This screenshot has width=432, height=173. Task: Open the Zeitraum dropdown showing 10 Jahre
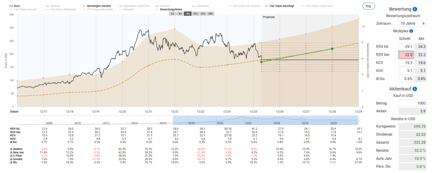tap(413, 23)
